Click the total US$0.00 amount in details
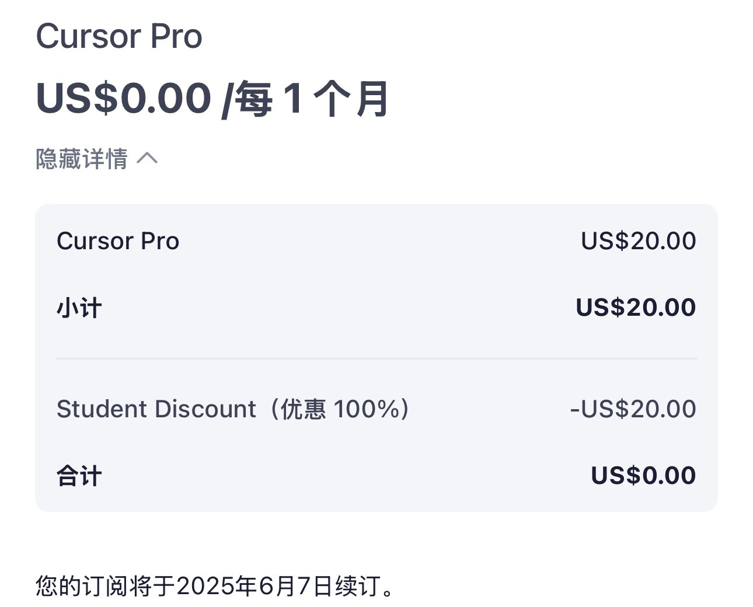Image resolution: width=753 pixels, height=607 pixels. (643, 476)
